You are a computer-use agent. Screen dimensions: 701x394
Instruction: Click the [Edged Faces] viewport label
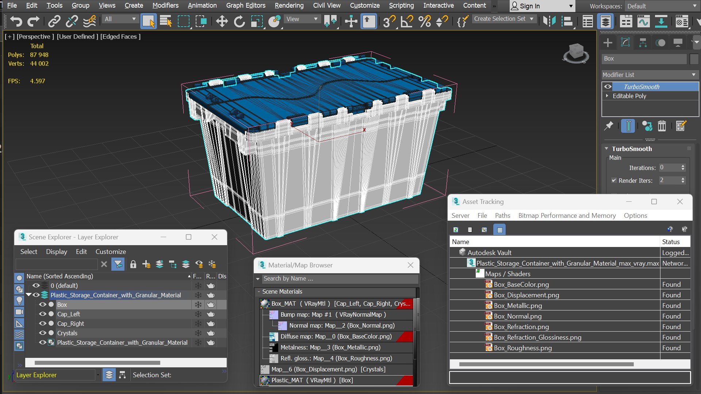point(120,36)
